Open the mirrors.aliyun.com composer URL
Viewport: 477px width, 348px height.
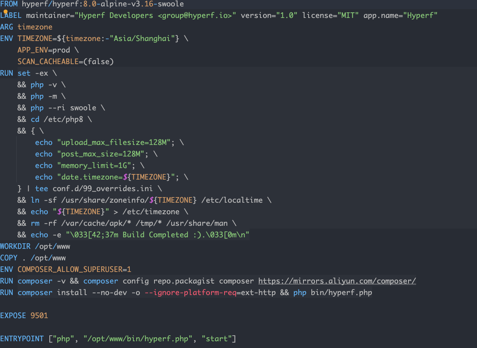(337, 281)
